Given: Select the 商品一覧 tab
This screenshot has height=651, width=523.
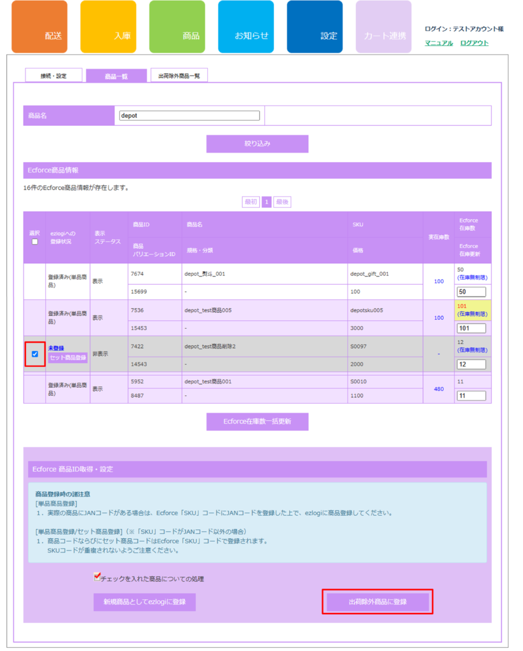Looking at the screenshot, I should 116,76.
